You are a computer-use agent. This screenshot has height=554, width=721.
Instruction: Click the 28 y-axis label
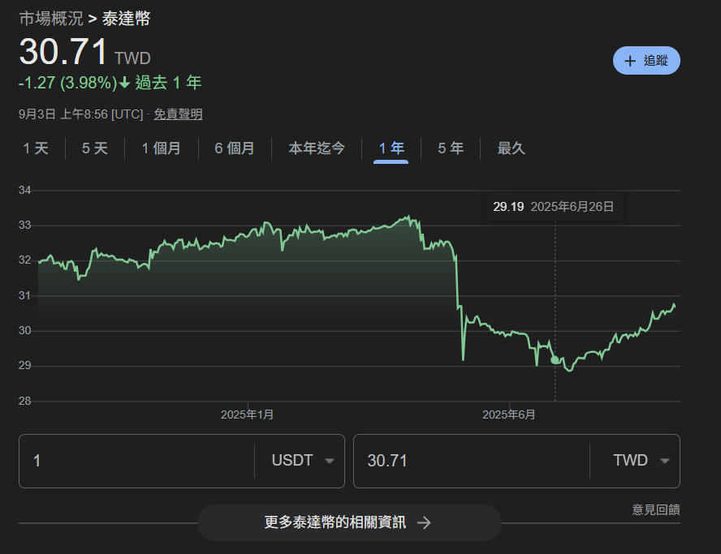25,401
